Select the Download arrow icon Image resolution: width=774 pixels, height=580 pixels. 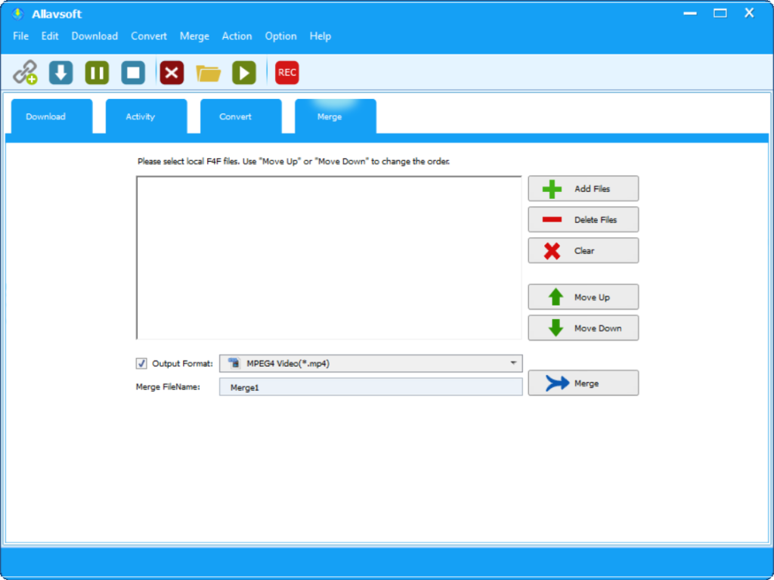coord(60,72)
